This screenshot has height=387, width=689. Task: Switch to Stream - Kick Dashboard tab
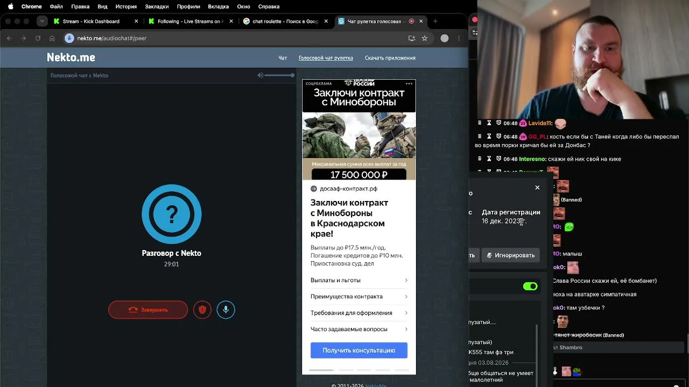(x=95, y=21)
